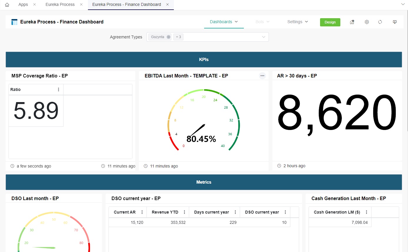The image size is (408, 252).
Task: Expand the Settings menu chevron
Action: click(306, 21)
